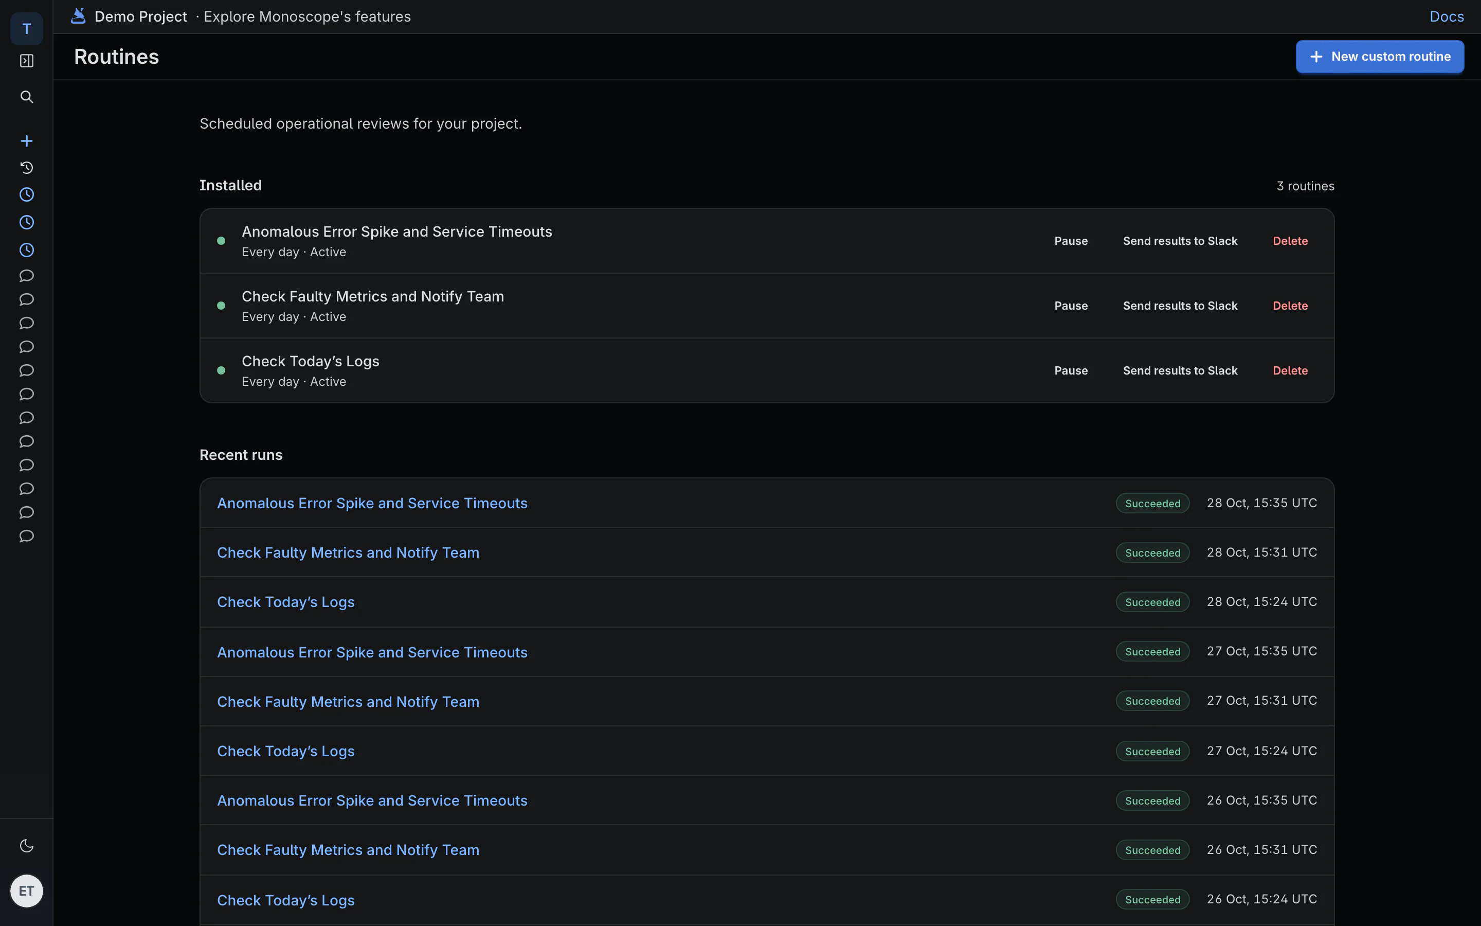Image resolution: width=1481 pixels, height=926 pixels.
Task: Send Check Faulty Metrics results to Slack
Action: [1180, 306]
